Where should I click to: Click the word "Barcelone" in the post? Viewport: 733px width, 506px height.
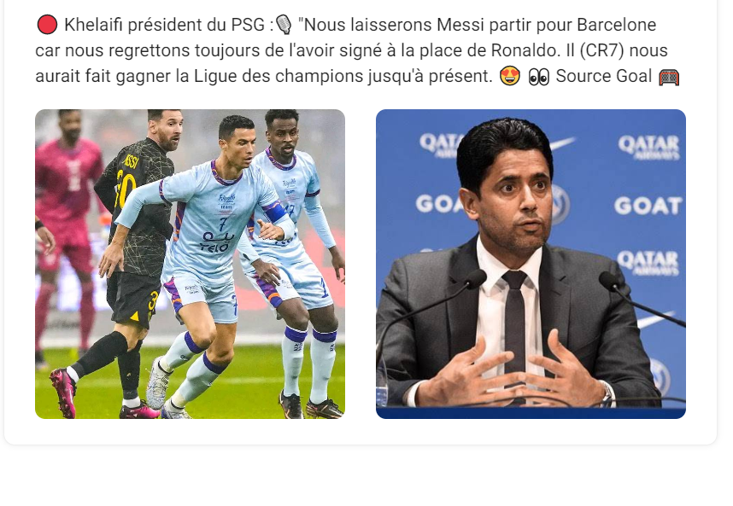[617, 25]
